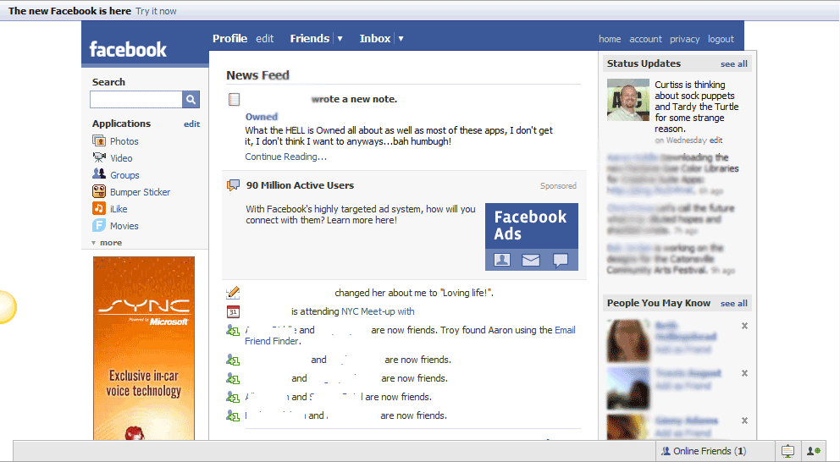Open the Bumper Sticker icon
840x462 pixels.
coord(99,191)
